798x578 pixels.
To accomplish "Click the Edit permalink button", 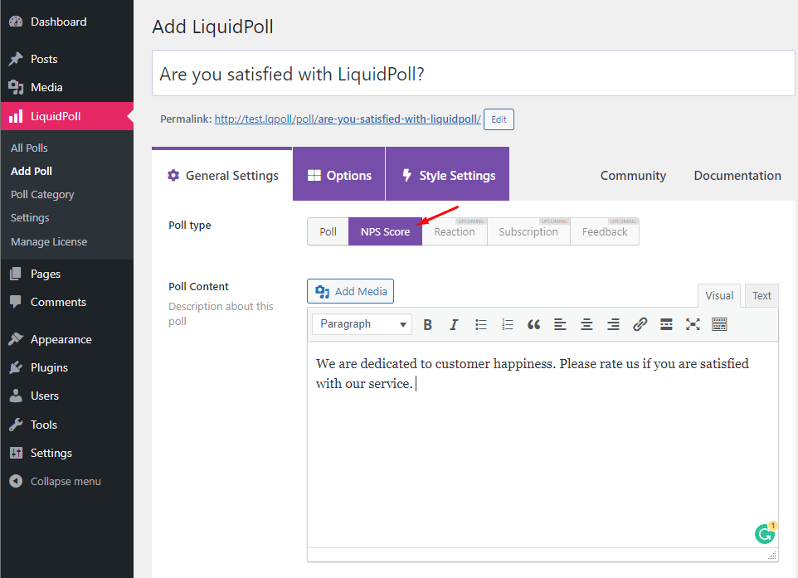I will (x=499, y=119).
